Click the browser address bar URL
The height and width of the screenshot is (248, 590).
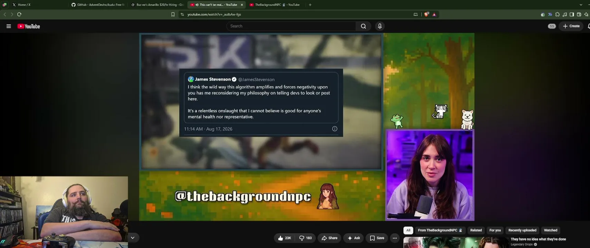214,14
